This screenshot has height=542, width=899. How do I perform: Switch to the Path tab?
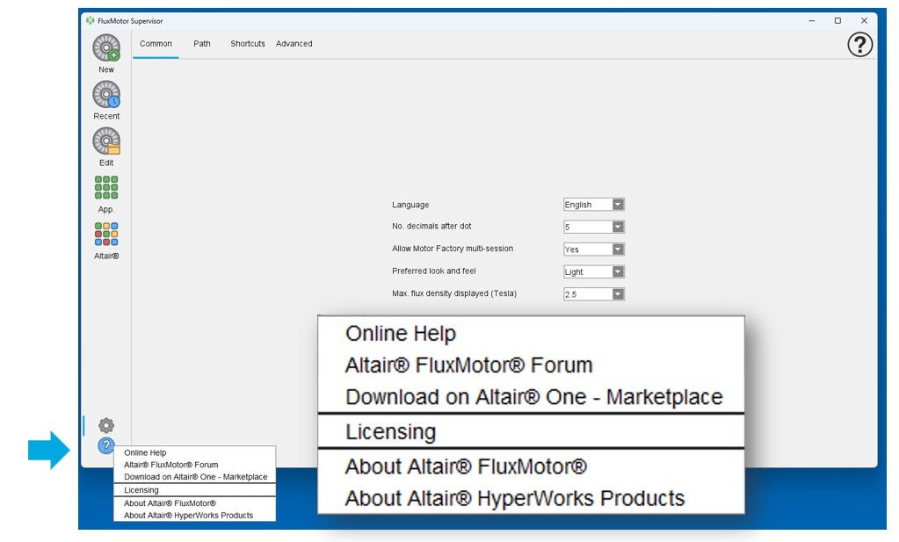click(202, 44)
